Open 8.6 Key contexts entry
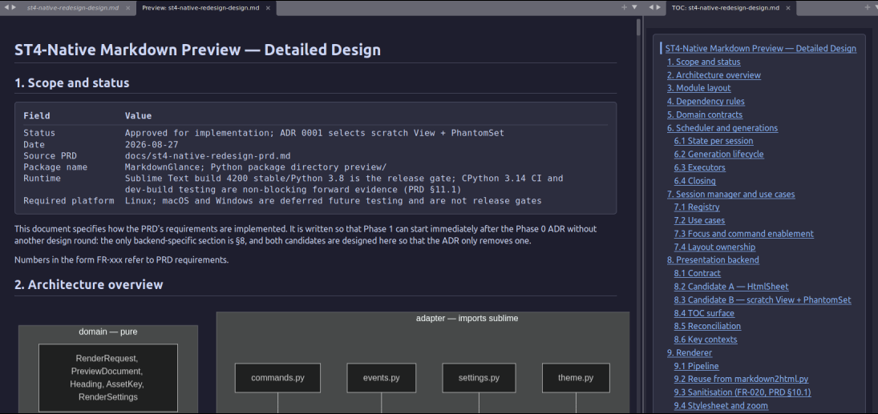878x414 pixels. (x=706, y=340)
